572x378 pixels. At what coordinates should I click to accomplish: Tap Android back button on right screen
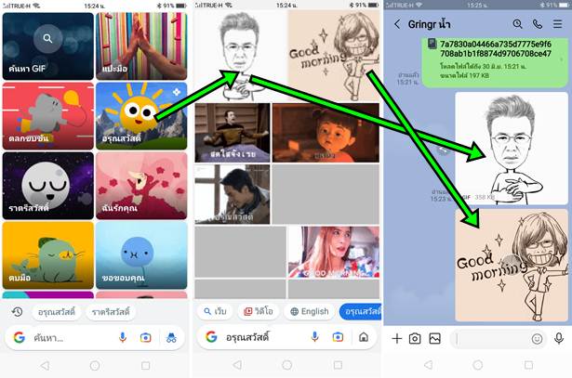coord(428,364)
